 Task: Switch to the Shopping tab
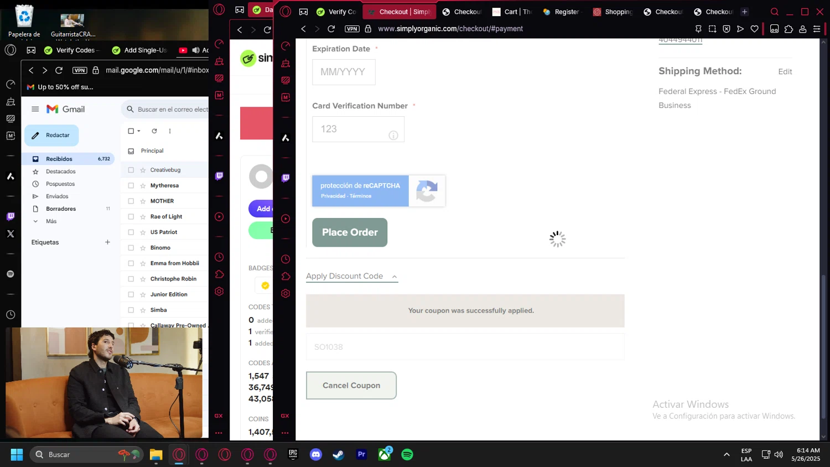pos(613,12)
